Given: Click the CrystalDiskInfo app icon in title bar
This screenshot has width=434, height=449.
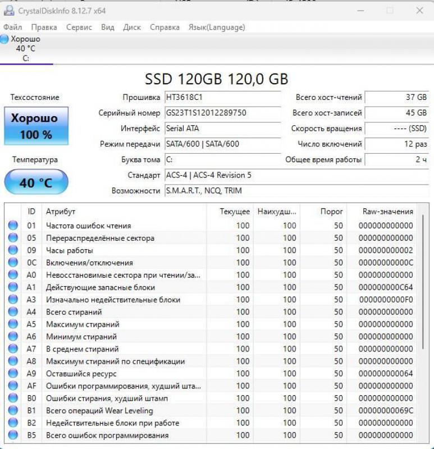Looking at the screenshot, I should coord(9,11).
